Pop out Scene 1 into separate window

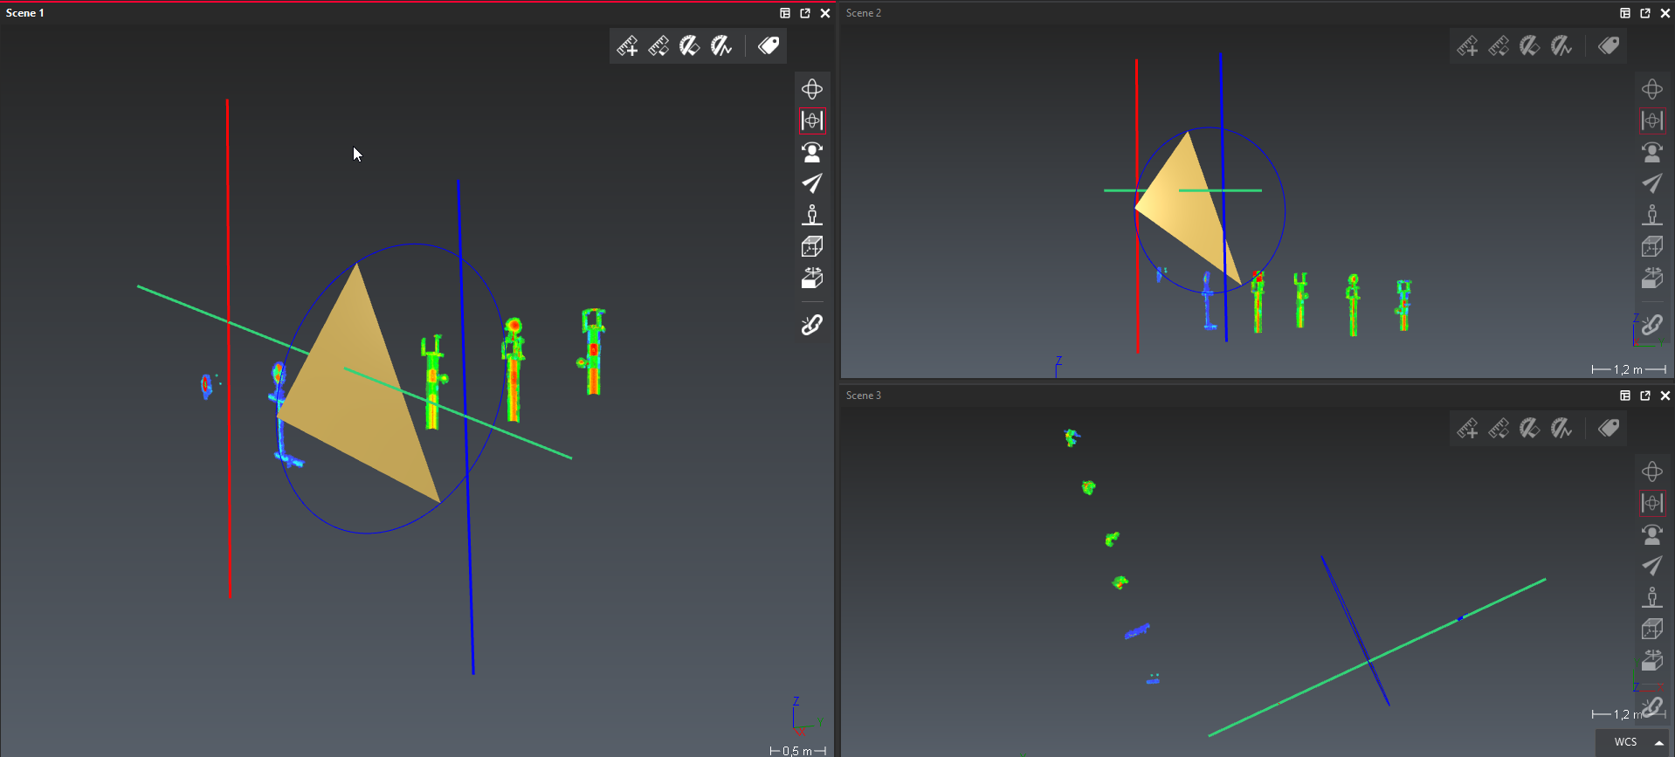[805, 13]
